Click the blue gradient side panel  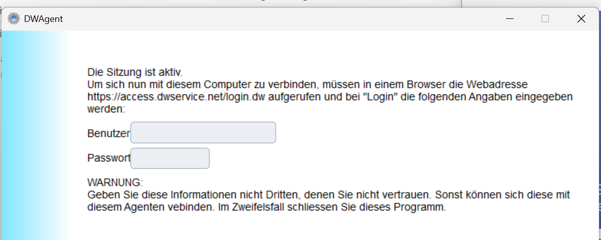pyautogui.click(x=35, y=135)
